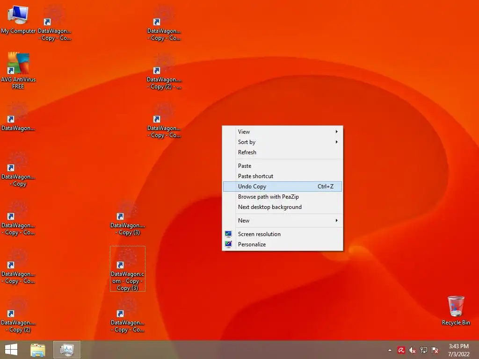Select the DataWagon... - Copy shortcut
Screen dimensions: 479x359
[x=18, y=169]
